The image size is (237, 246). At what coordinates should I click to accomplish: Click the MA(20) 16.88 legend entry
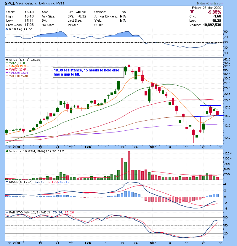(16, 63)
